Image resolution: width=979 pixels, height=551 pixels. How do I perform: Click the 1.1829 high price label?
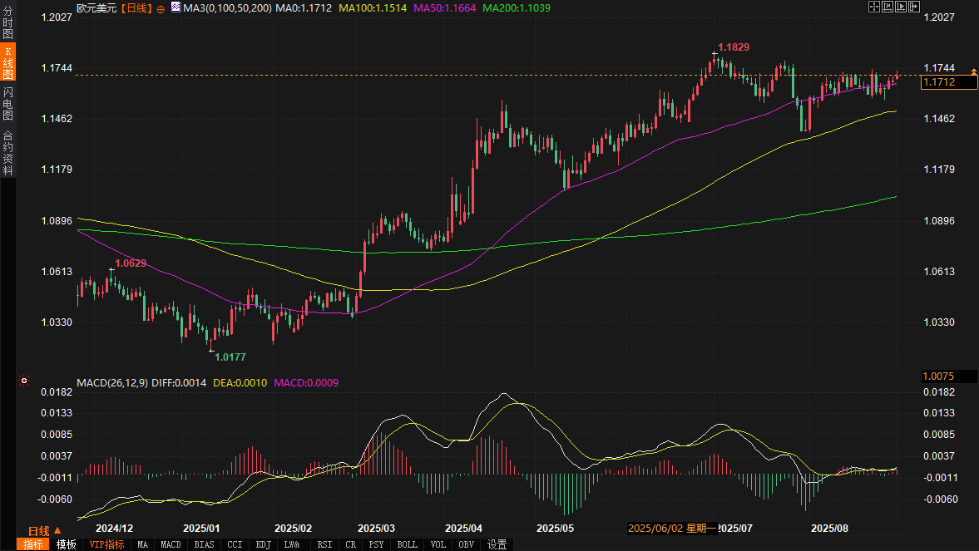coord(734,47)
